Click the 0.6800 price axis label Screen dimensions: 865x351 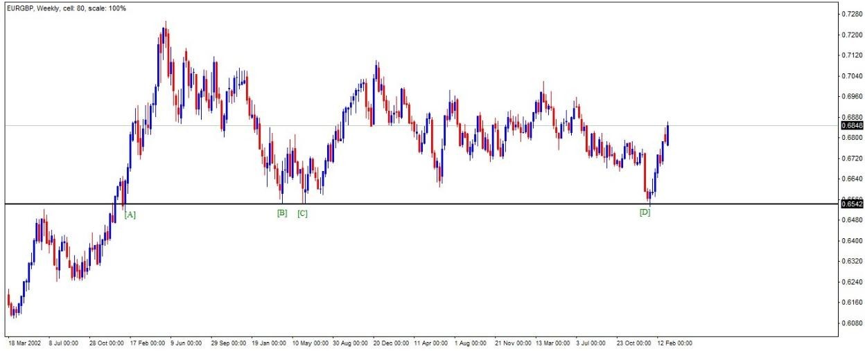tap(852, 138)
